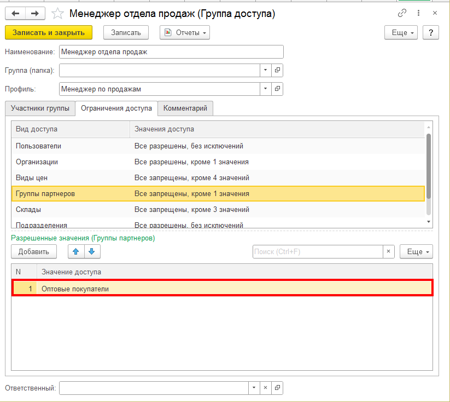450x402 pixels.
Task: Switch to the Участники группы tab
Action: point(40,108)
